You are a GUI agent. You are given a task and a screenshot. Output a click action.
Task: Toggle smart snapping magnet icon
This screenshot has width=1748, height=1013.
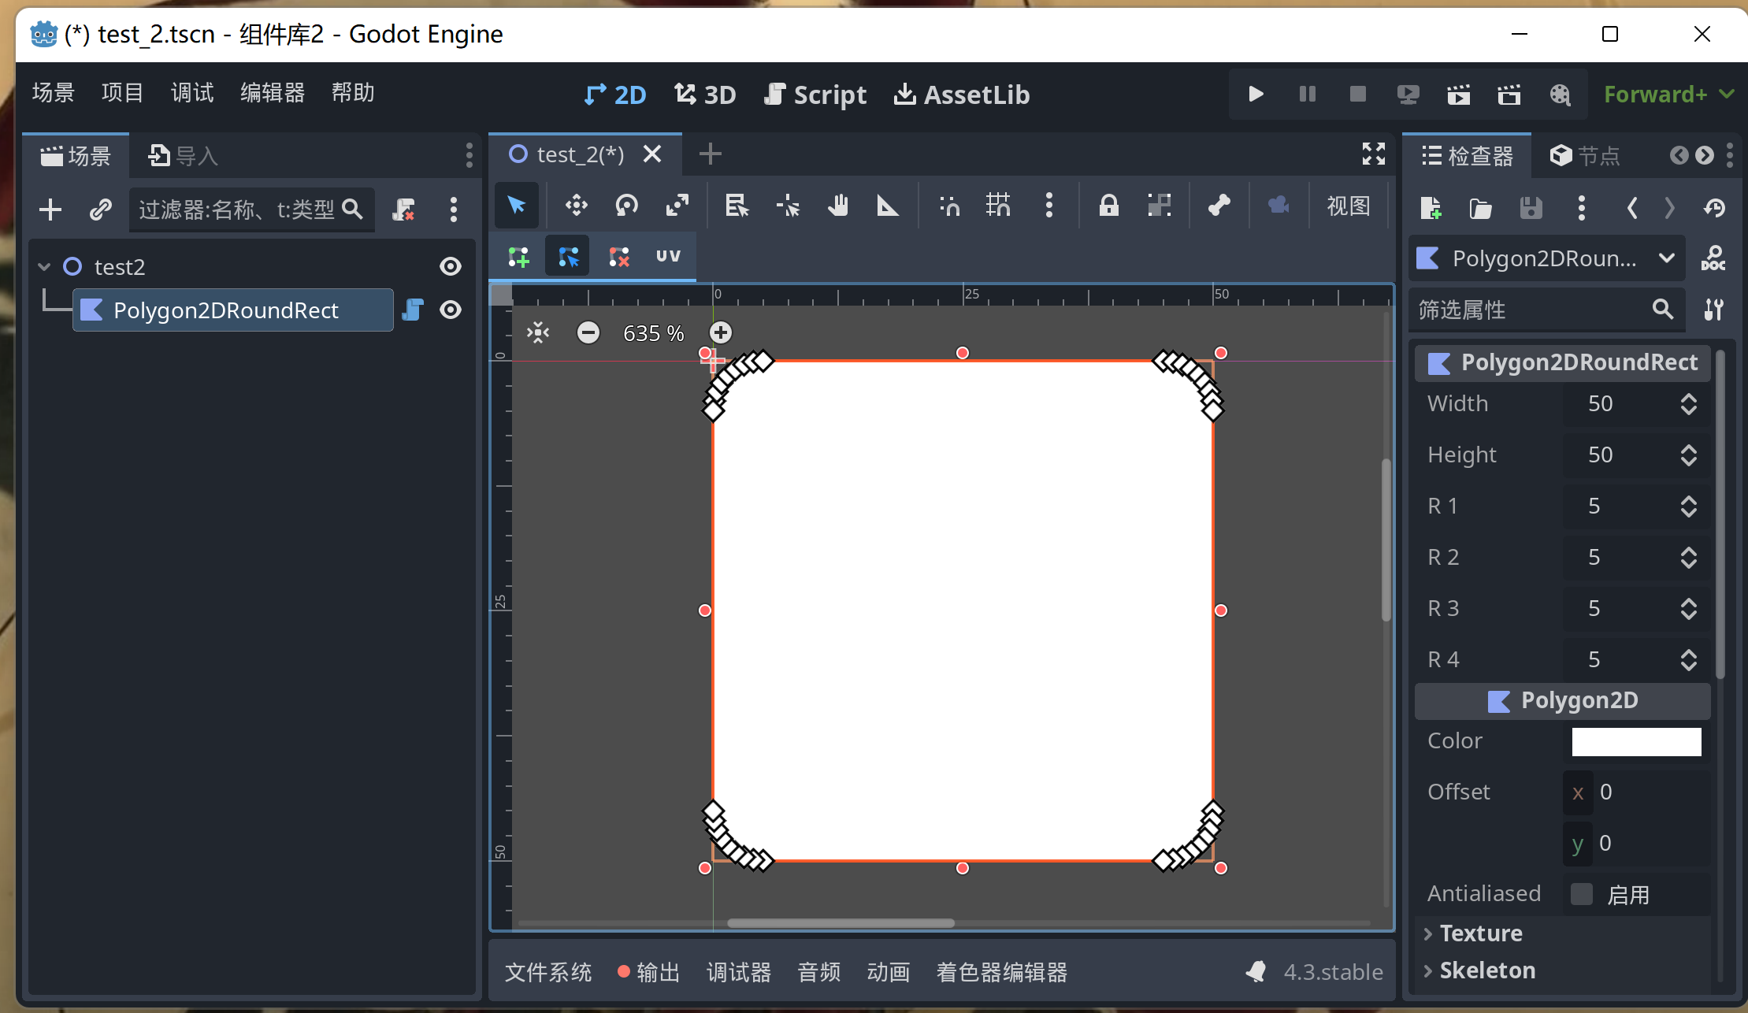click(x=949, y=206)
